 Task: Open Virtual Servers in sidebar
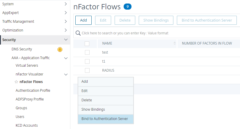click(x=27, y=66)
